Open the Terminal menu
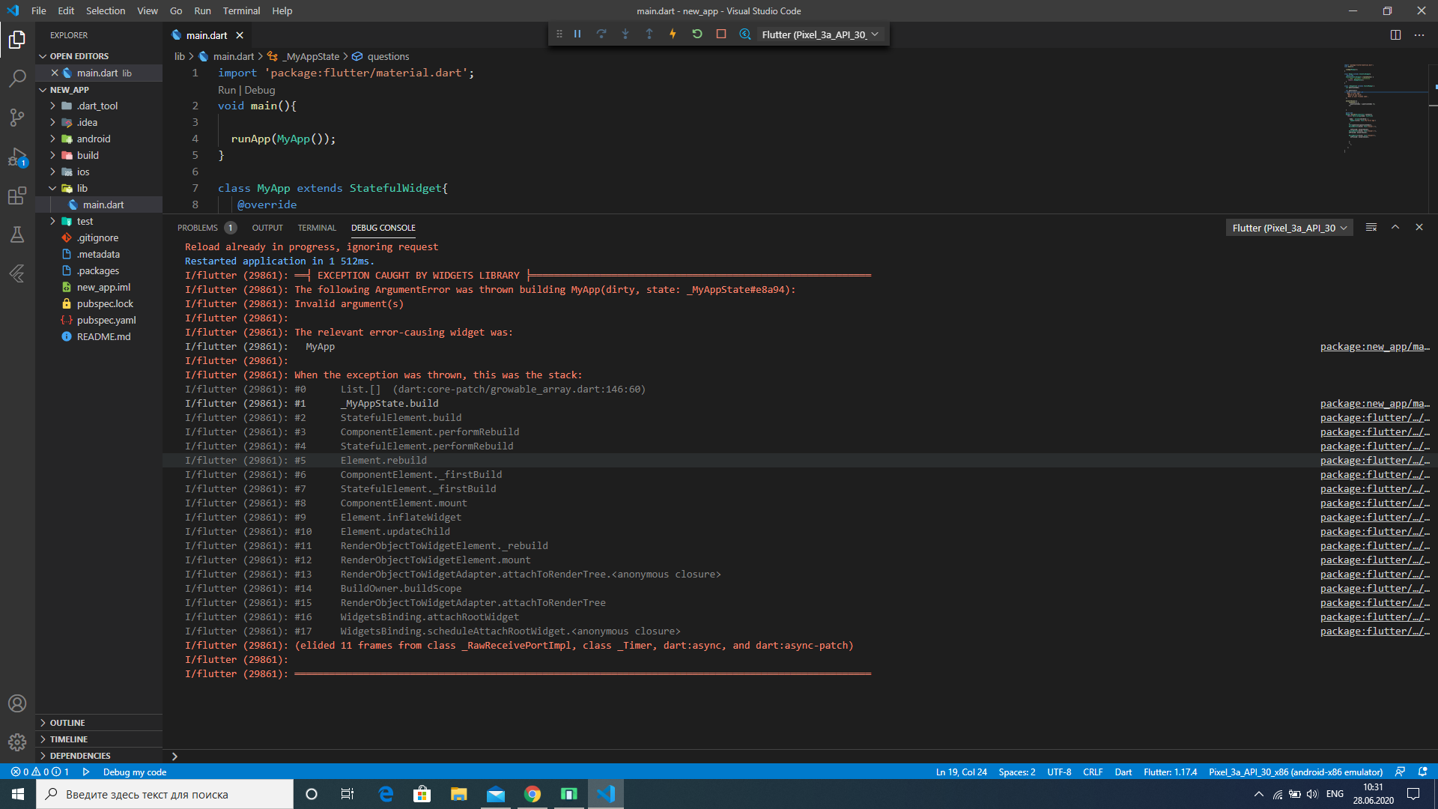 (241, 10)
